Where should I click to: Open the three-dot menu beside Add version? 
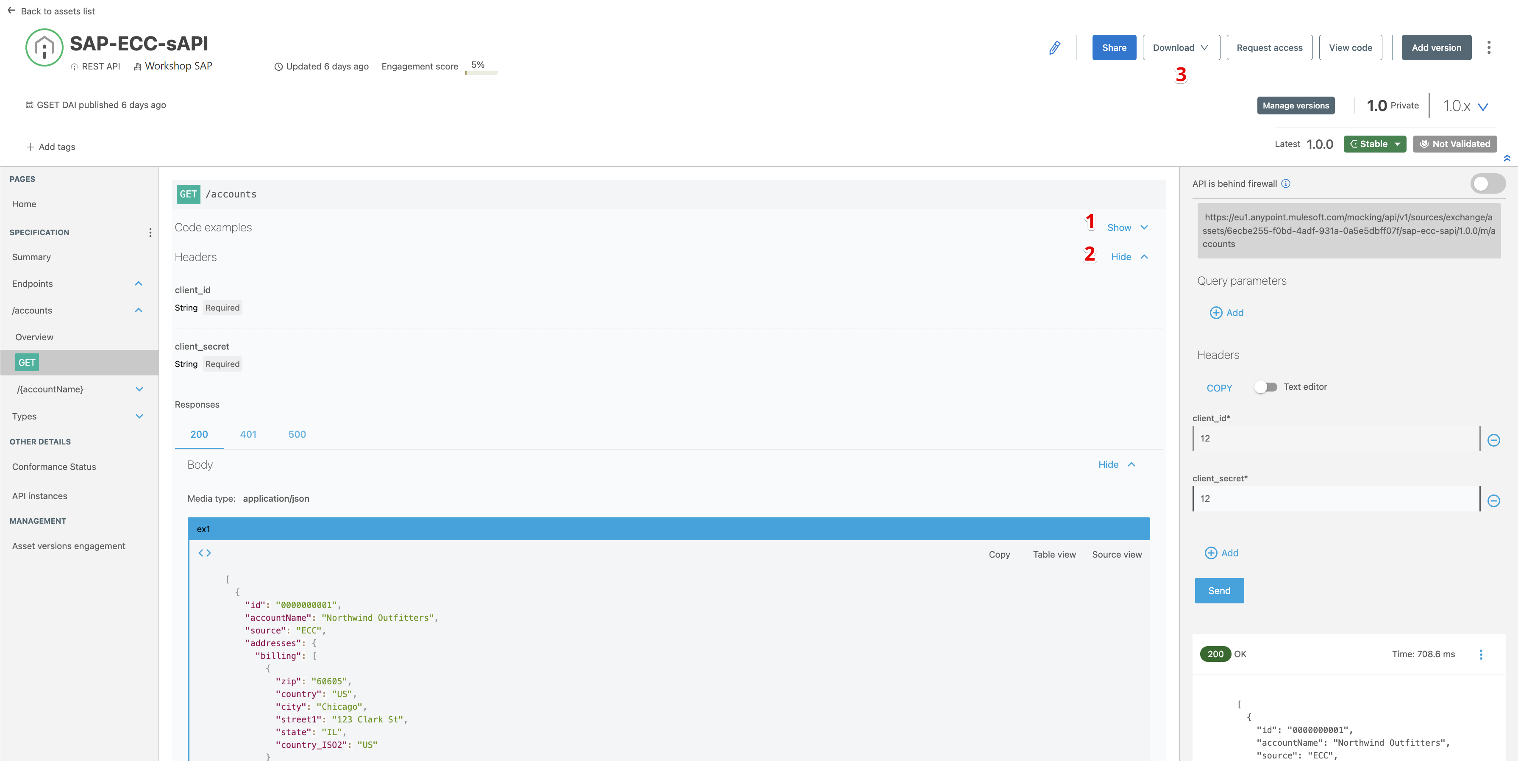[x=1488, y=48]
